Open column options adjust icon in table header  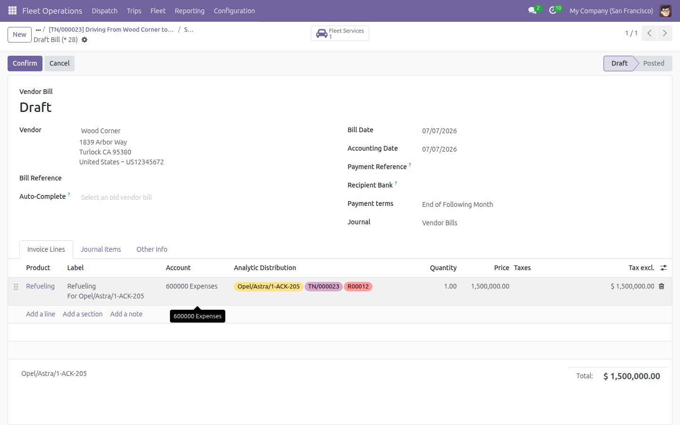pos(663,268)
